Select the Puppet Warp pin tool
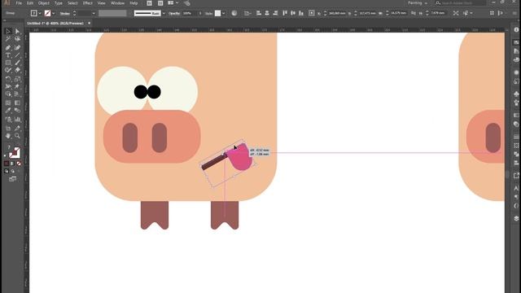The image size is (521, 293). 17,86
